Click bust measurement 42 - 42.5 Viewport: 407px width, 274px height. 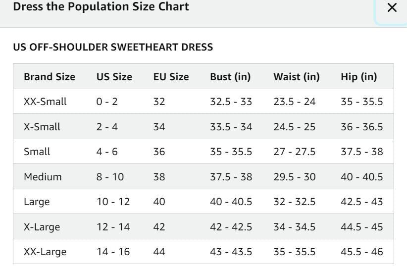tap(231, 227)
